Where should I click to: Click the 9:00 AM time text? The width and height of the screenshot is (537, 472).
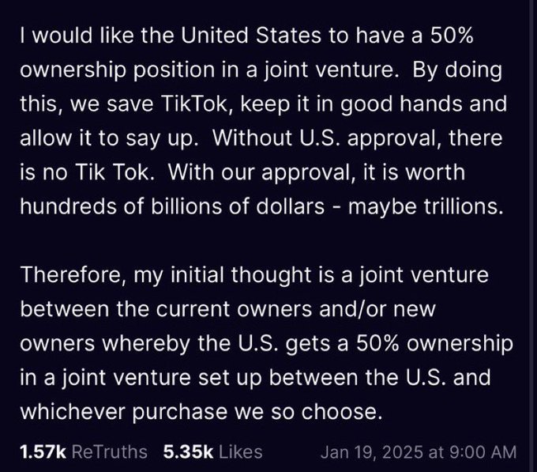(483, 452)
